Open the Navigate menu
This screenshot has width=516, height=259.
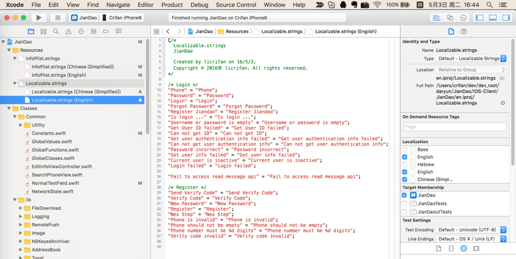pos(118,5)
